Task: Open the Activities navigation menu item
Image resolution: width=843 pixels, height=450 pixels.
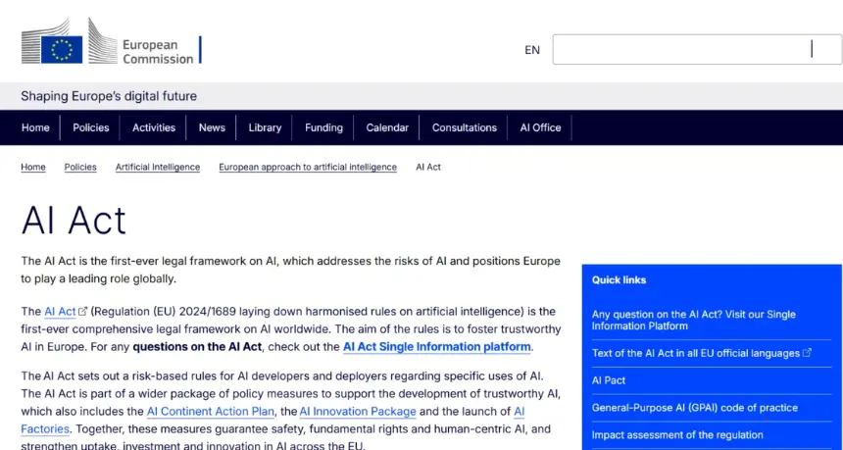Action: point(154,127)
